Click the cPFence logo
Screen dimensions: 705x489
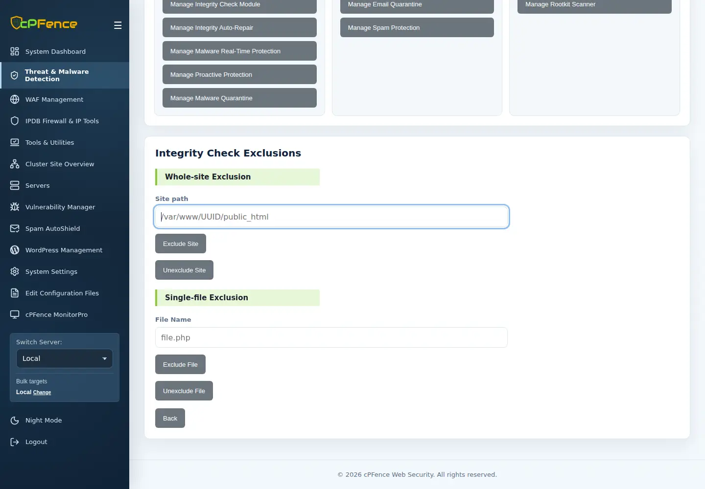44,23
